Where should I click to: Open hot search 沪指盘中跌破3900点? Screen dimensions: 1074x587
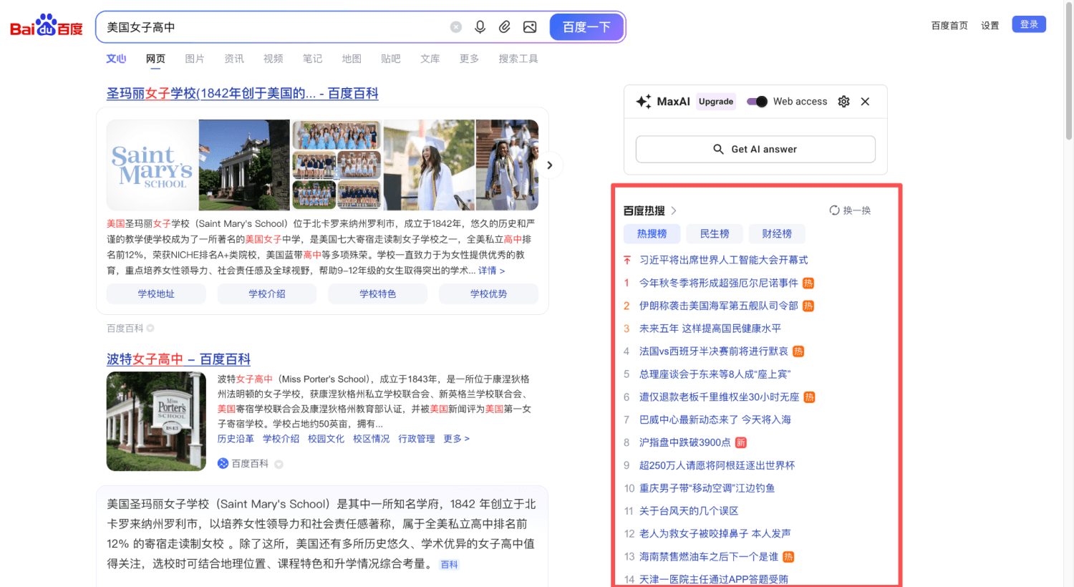684,442
